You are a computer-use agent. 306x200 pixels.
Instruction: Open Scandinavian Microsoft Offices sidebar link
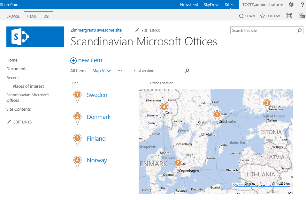click(x=28, y=98)
